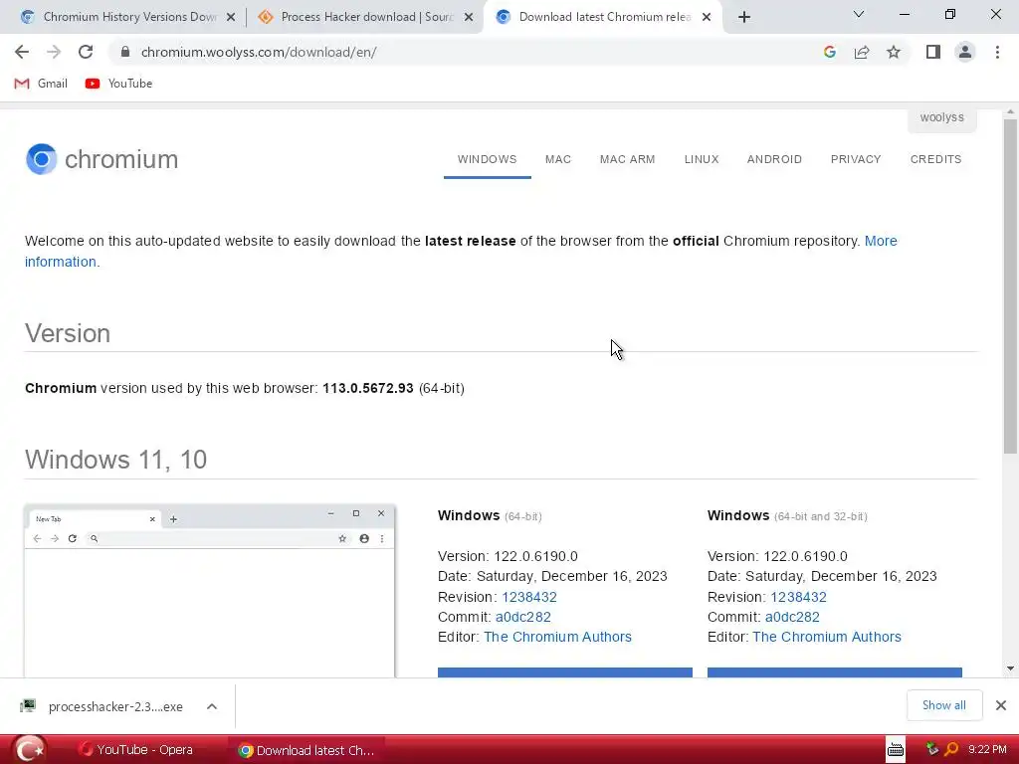1019x764 pixels.
Task: Go back to previous page
Action: point(22,52)
